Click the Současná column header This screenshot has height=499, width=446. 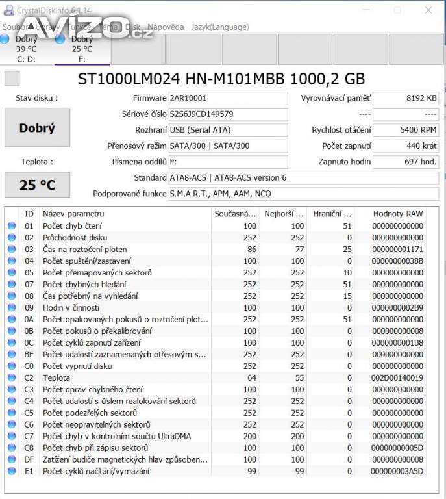[235, 214]
